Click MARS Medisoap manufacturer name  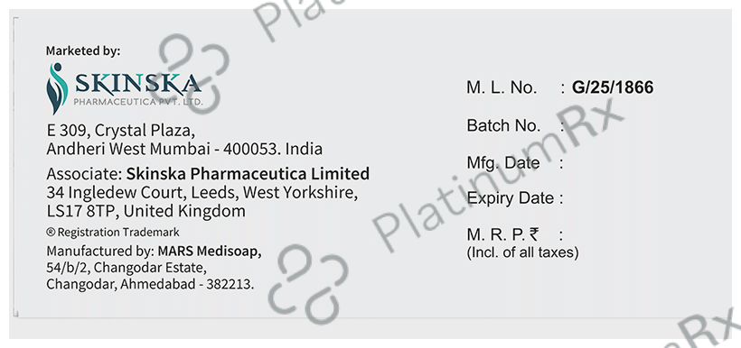click(x=210, y=251)
